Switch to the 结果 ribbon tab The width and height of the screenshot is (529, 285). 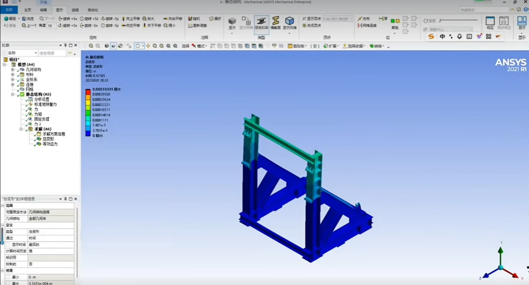(x=43, y=10)
